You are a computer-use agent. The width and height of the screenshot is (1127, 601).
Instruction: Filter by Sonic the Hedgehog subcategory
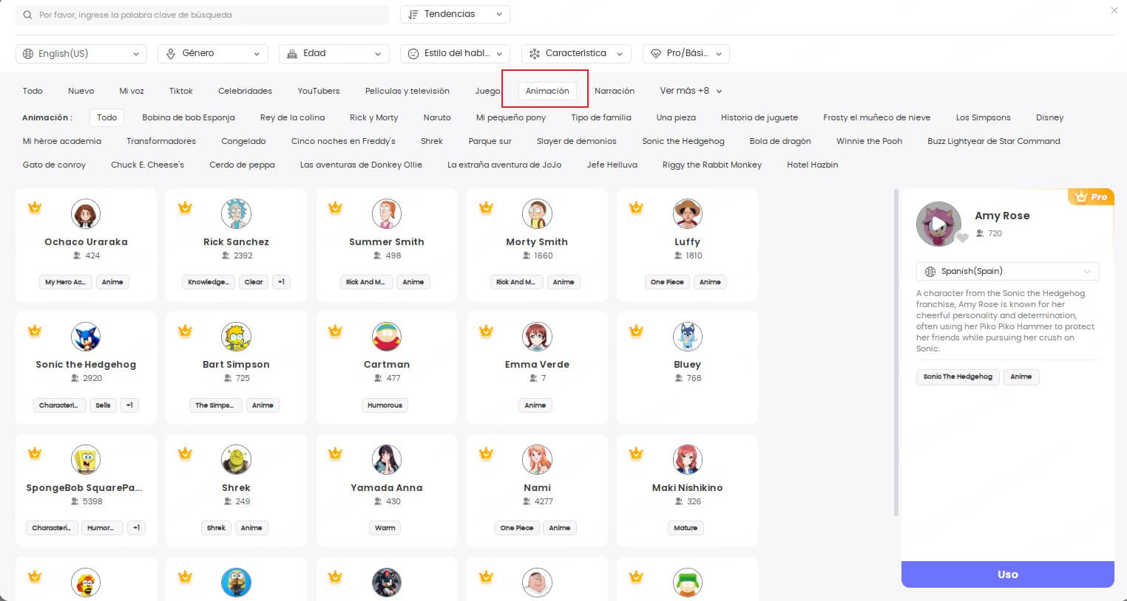pos(683,141)
